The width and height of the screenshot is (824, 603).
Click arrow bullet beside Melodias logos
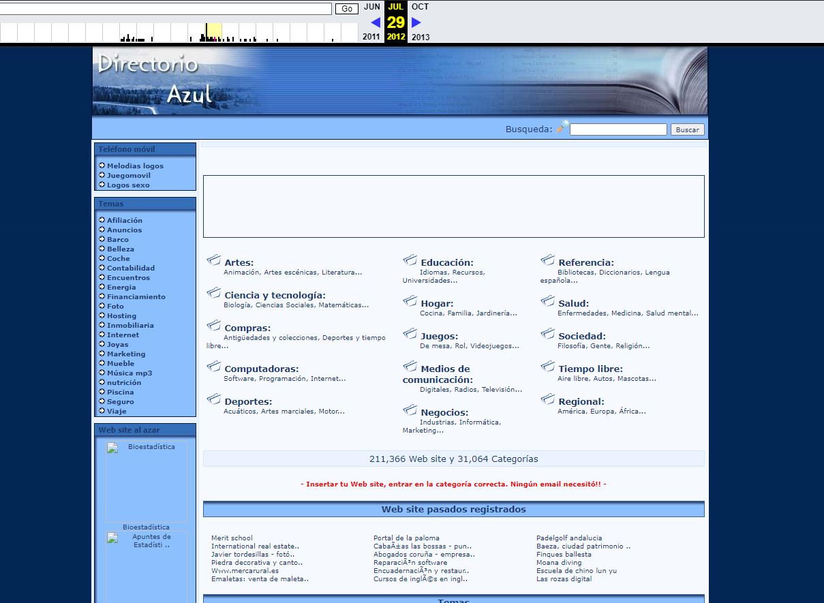102,166
